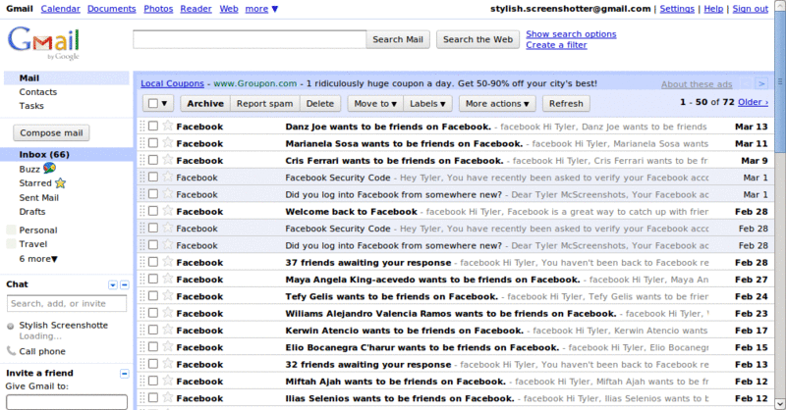This screenshot has height=410, width=786.
Task: Open the Labels dropdown
Action: point(427,104)
